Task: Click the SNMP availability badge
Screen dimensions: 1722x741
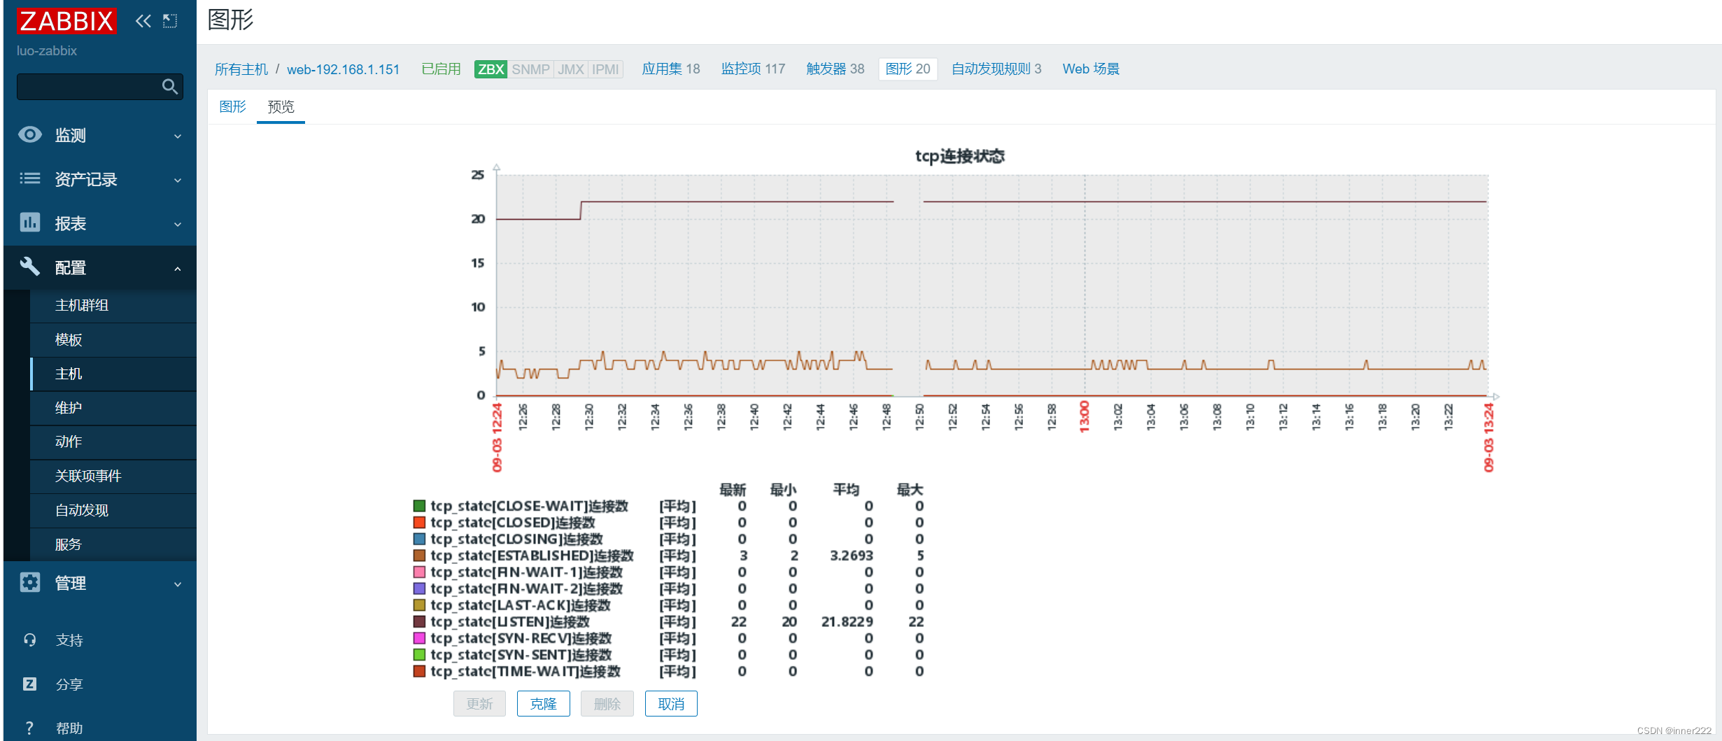Action: click(x=530, y=69)
